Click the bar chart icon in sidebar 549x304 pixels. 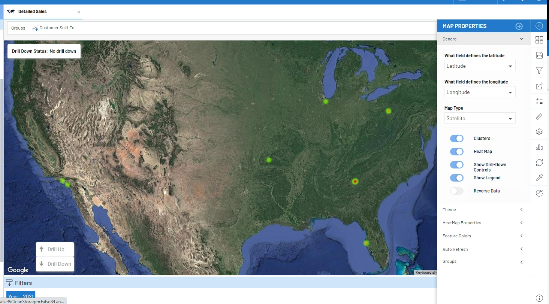[539, 147]
